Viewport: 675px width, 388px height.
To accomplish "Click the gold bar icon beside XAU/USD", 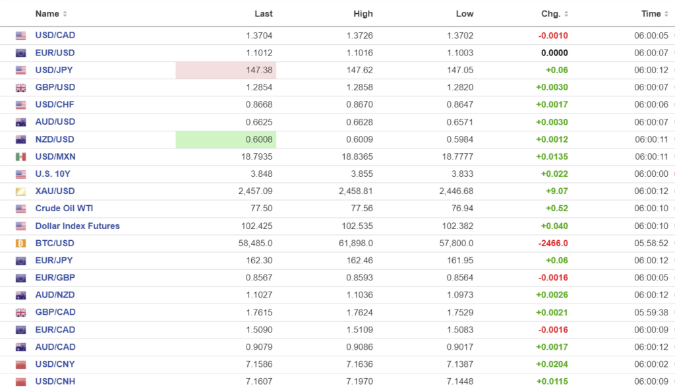I will 21,191.
